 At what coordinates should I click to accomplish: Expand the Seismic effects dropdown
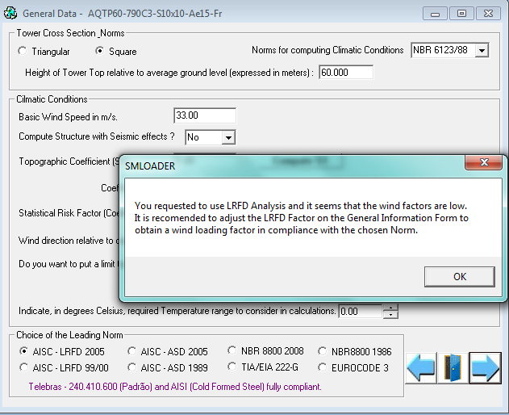227,138
